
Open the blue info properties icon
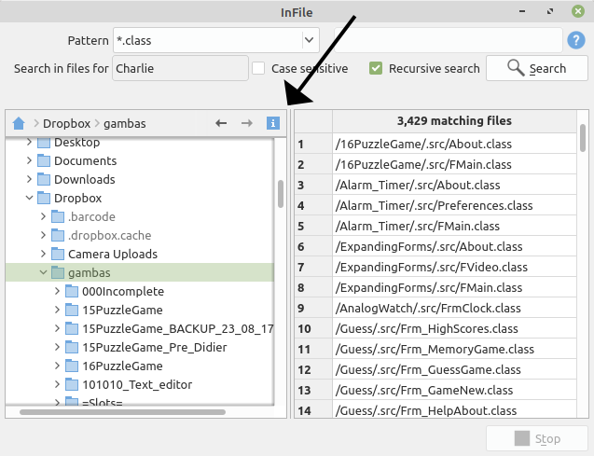pyautogui.click(x=272, y=123)
